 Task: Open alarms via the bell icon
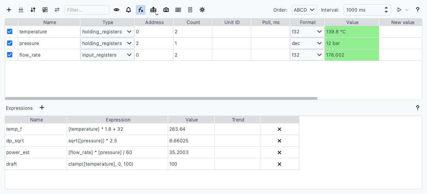tap(128, 10)
